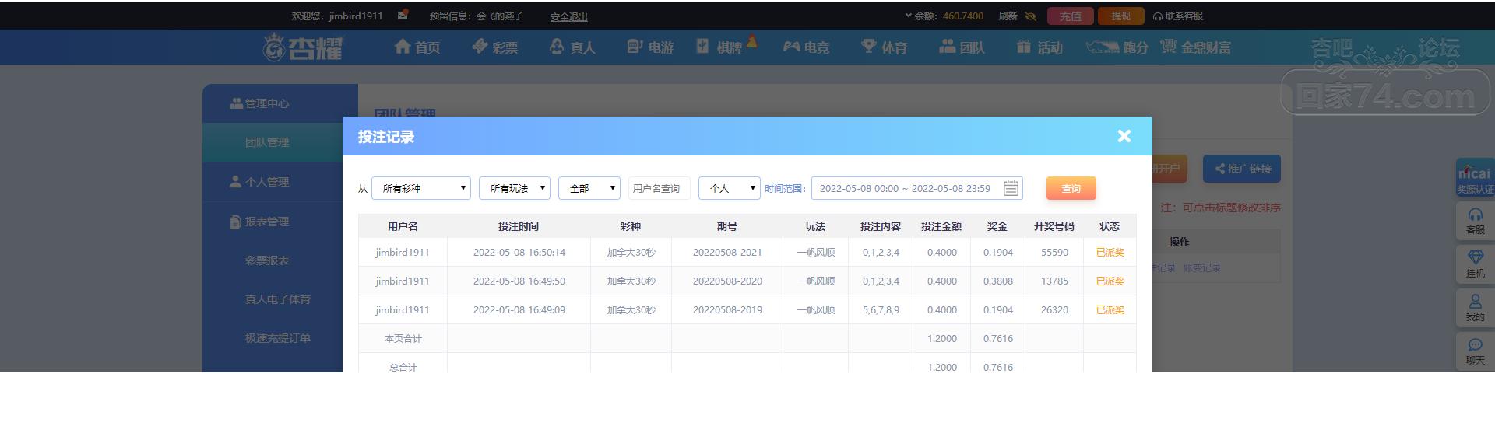Expand the 余额 balance chevron
Screen dimensions: 1495x426
(x=908, y=16)
